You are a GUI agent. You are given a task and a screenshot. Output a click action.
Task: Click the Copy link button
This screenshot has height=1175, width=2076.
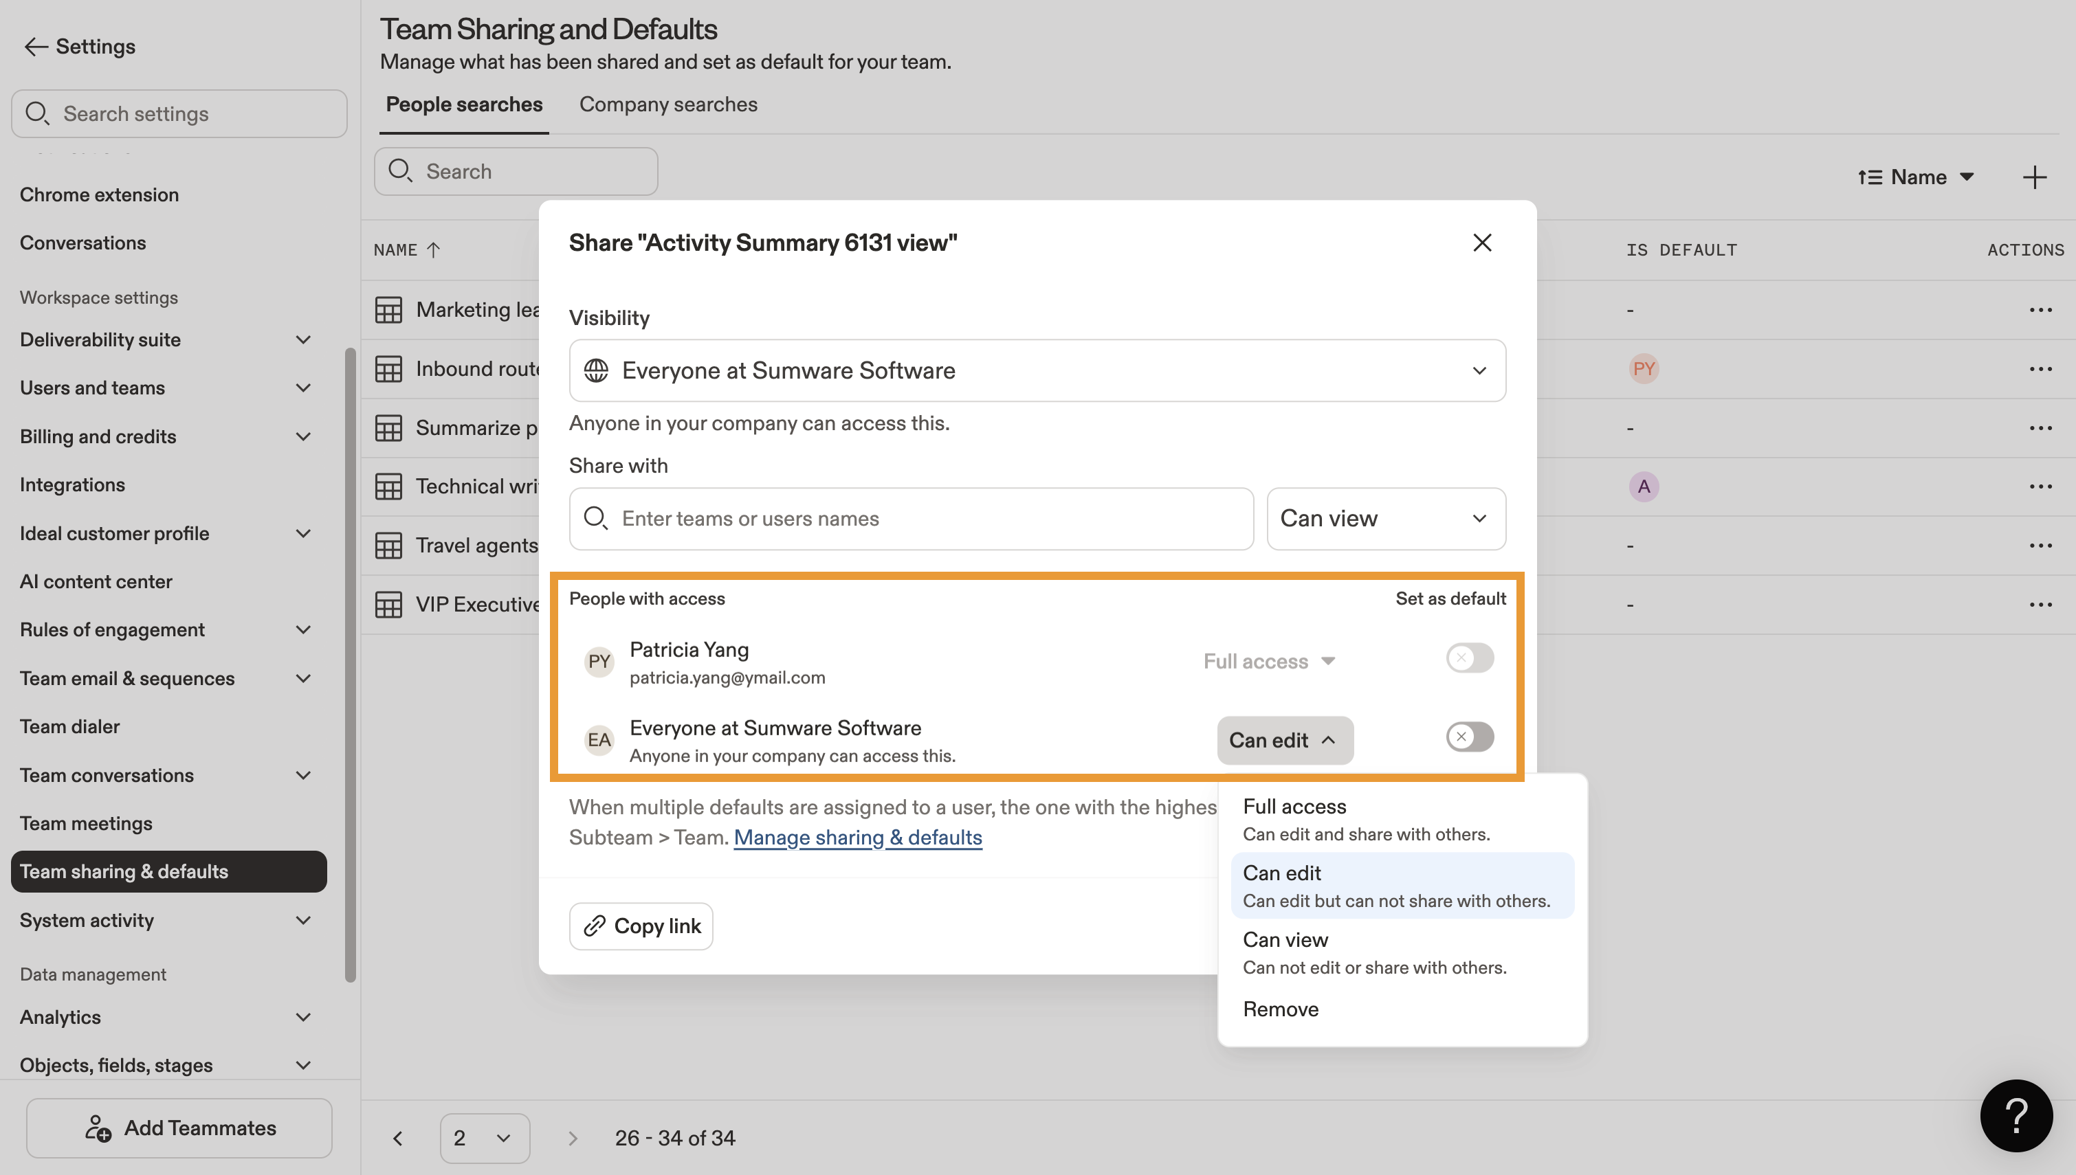click(x=641, y=926)
